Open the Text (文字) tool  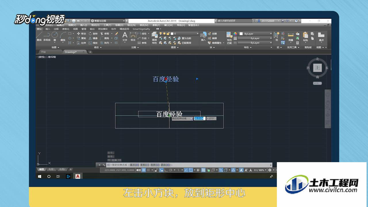125,37
